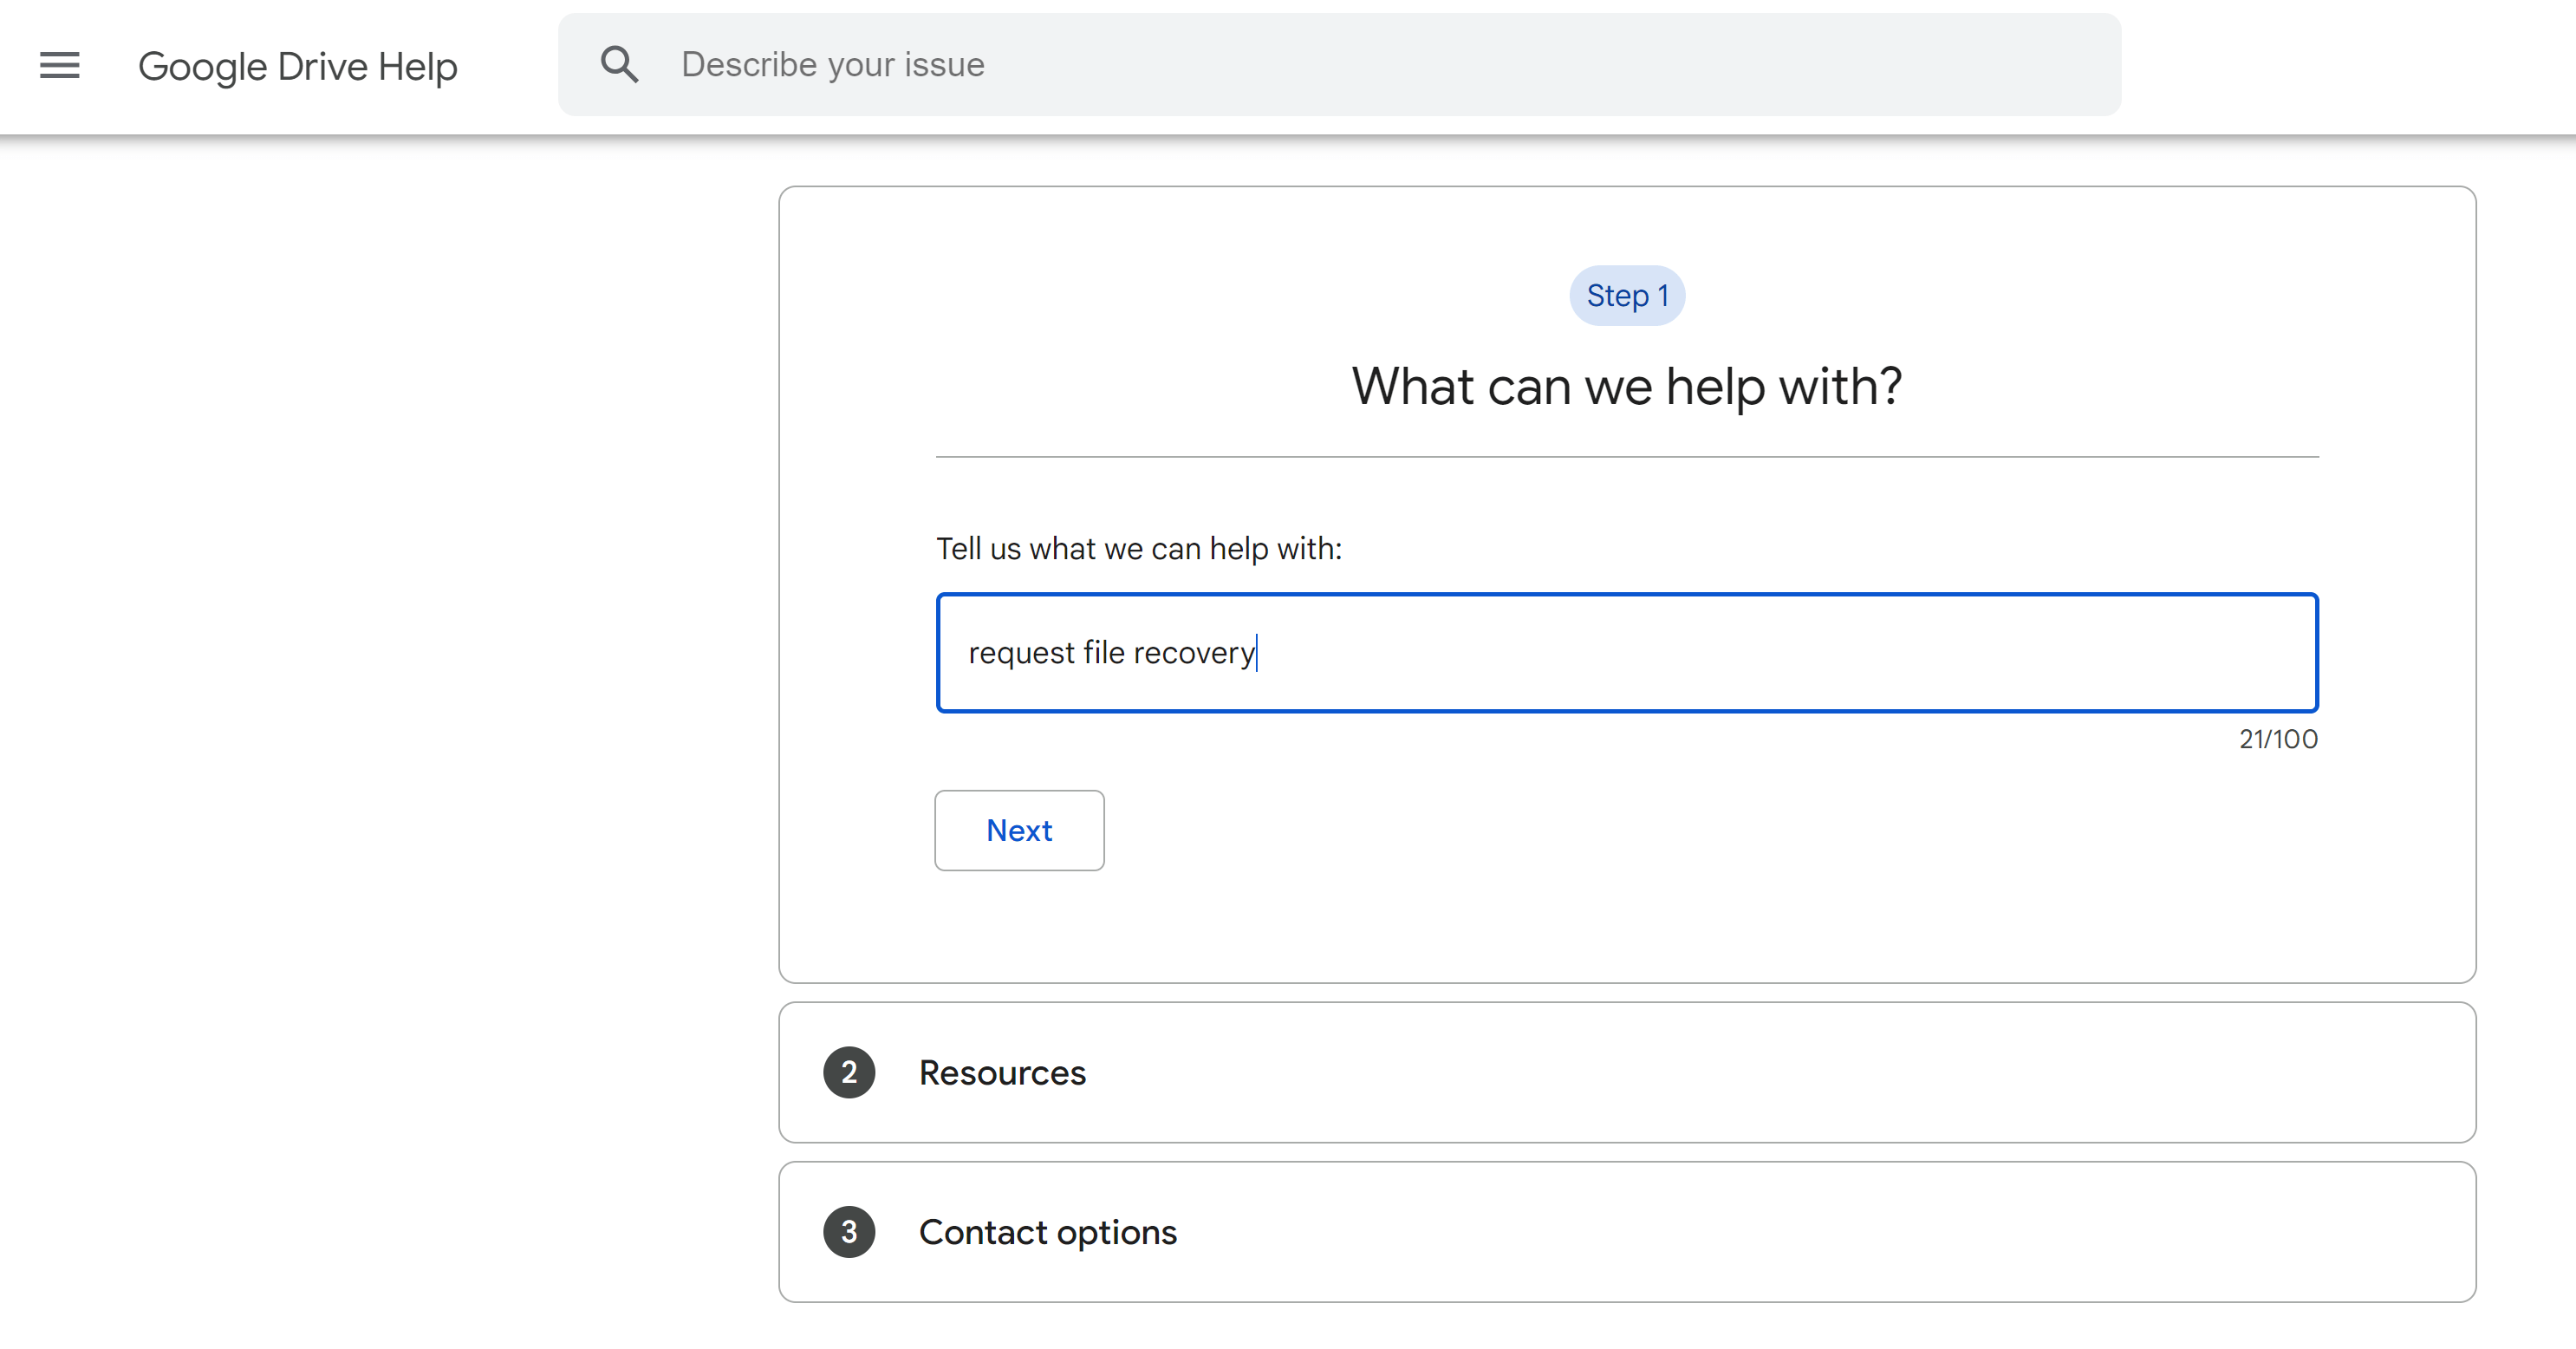Collapse the What can we help with step

(1625, 386)
